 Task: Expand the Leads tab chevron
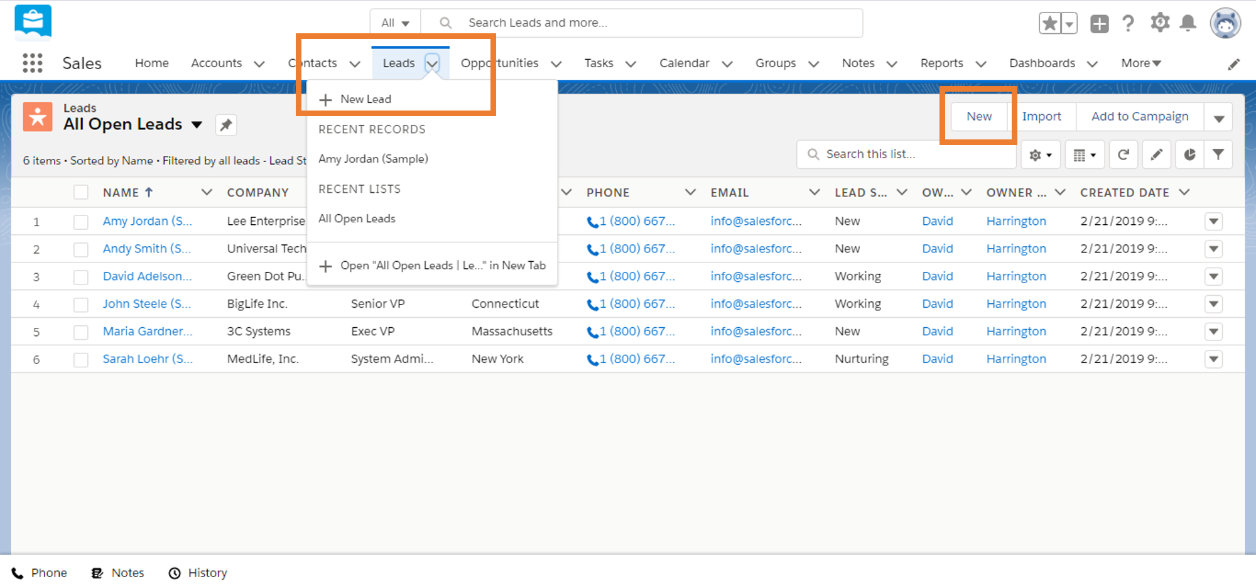432,63
